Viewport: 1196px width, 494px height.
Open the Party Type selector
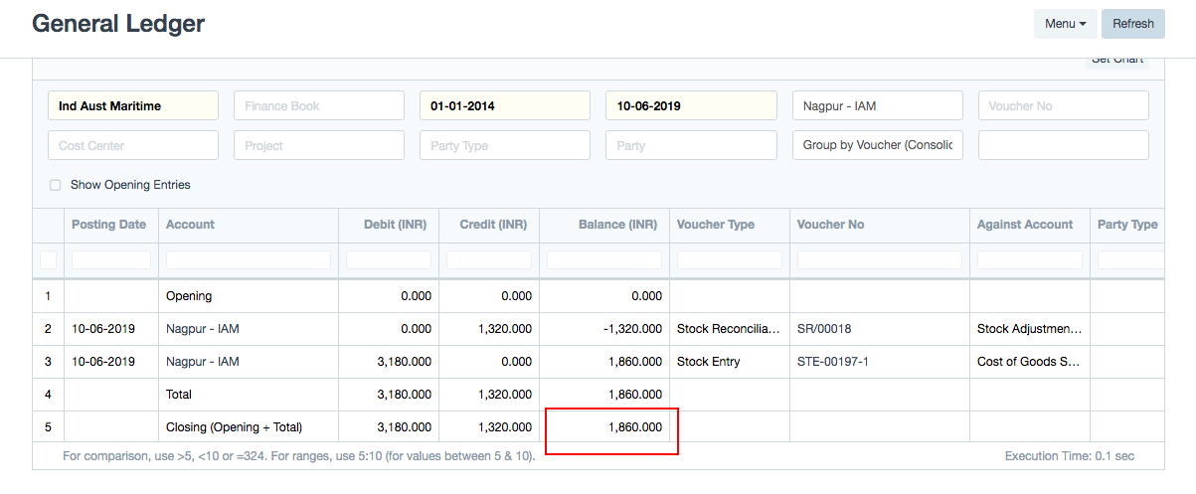coord(504,145)
